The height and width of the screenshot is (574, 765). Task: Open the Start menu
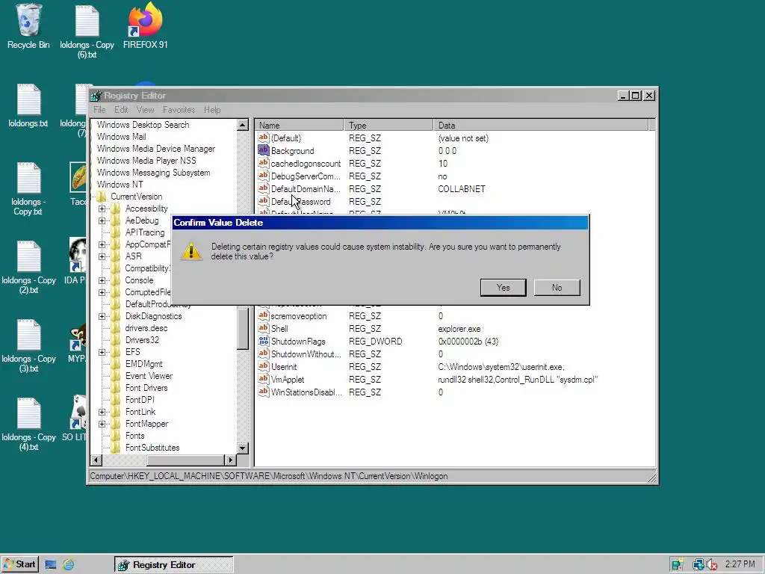pyautogui.click(x=19, y=565)
